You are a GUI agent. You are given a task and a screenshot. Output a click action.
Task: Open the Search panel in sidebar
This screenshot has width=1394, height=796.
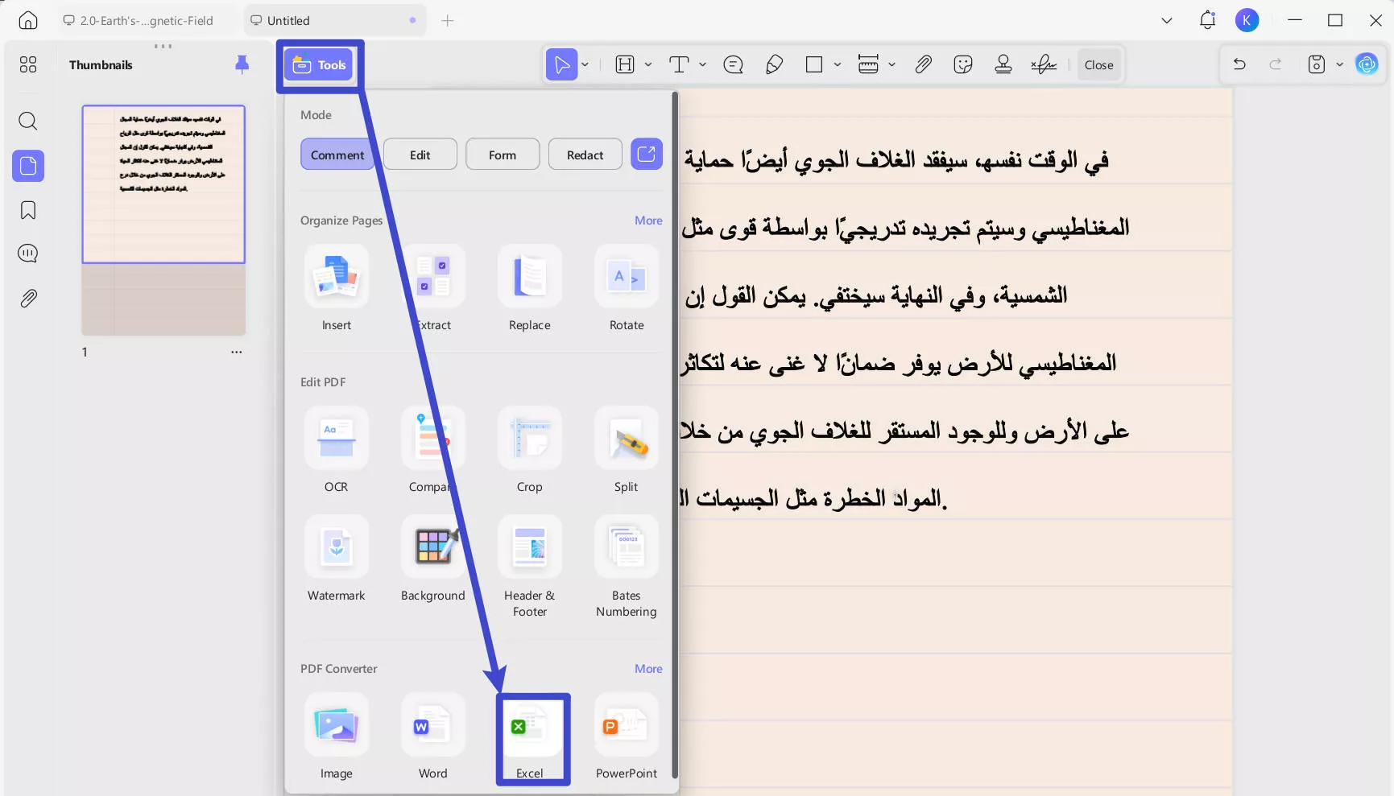27,121
